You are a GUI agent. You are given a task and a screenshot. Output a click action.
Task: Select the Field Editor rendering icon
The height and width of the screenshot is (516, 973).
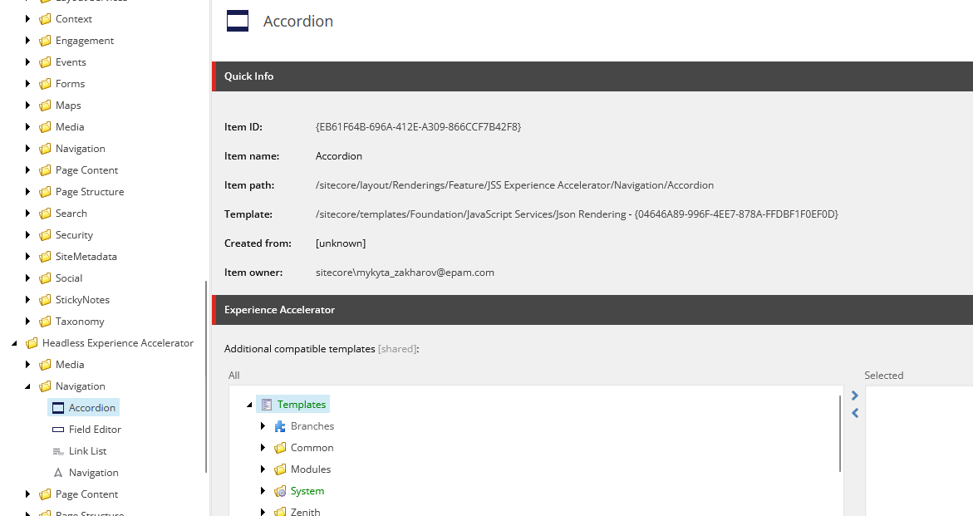[57, 429]
